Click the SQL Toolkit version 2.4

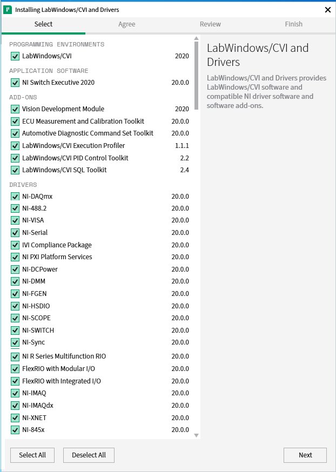click(x=185, y=170)
